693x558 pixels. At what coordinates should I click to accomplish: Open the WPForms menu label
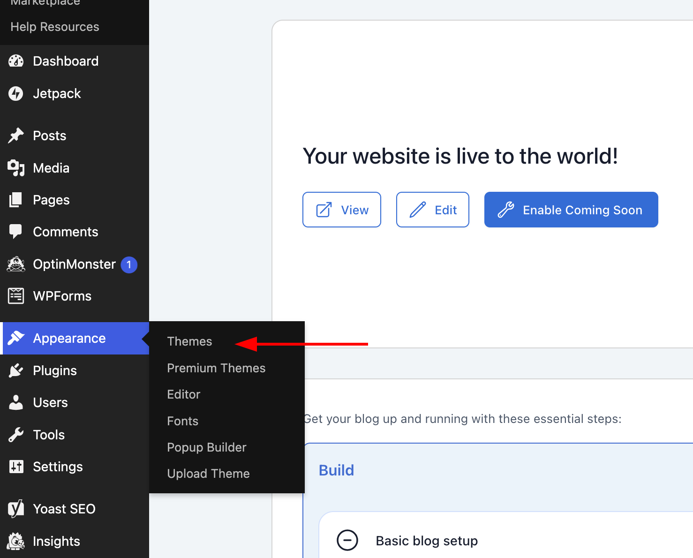click(62, 296)
